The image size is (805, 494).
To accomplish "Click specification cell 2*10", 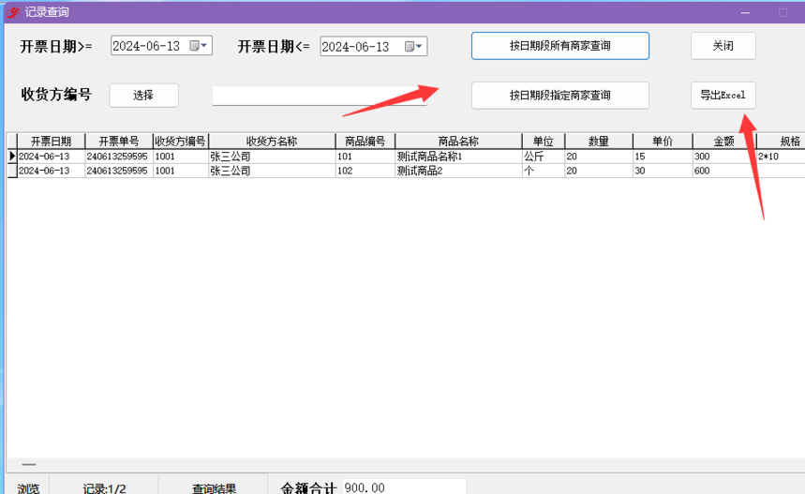I will [x=781, y=157].
